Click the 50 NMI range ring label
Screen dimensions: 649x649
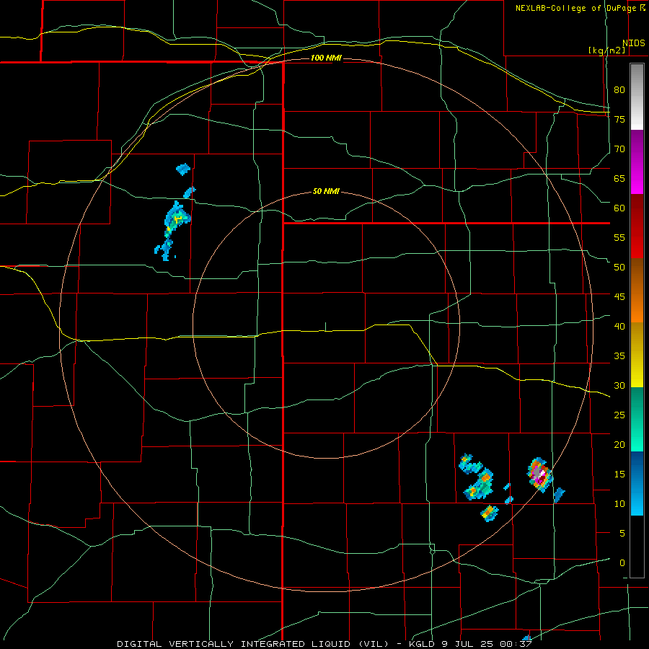coord(326,191)
